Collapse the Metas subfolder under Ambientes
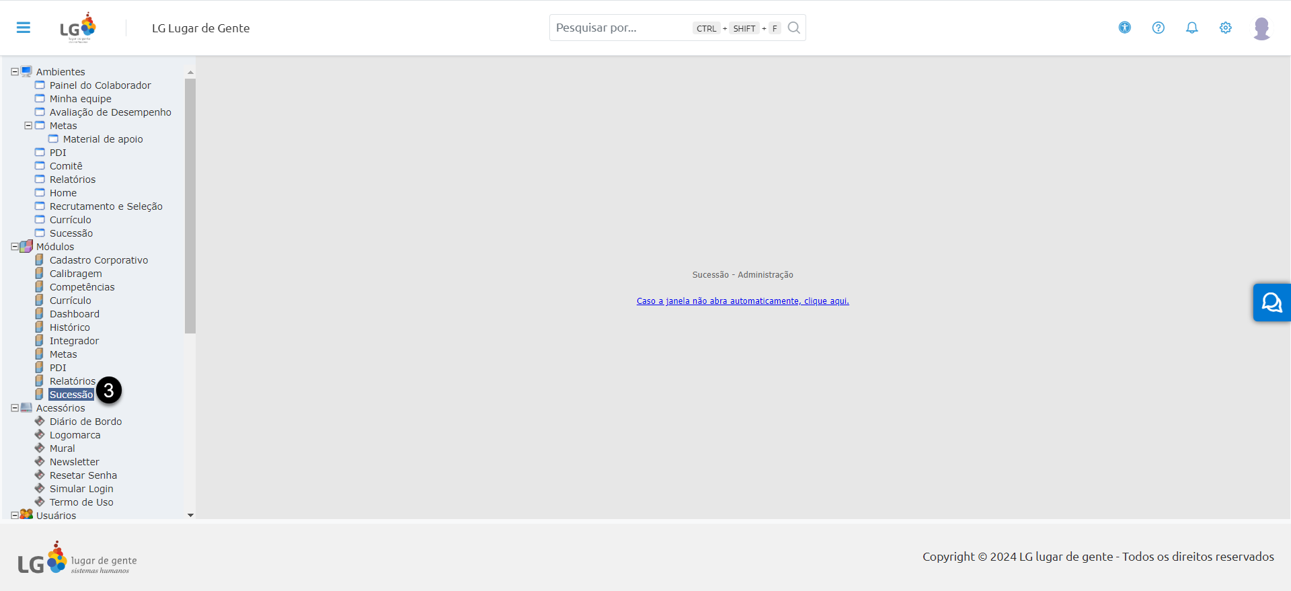Image resolution: width=1291 pixels, height=591 pixels. point(28,126)
